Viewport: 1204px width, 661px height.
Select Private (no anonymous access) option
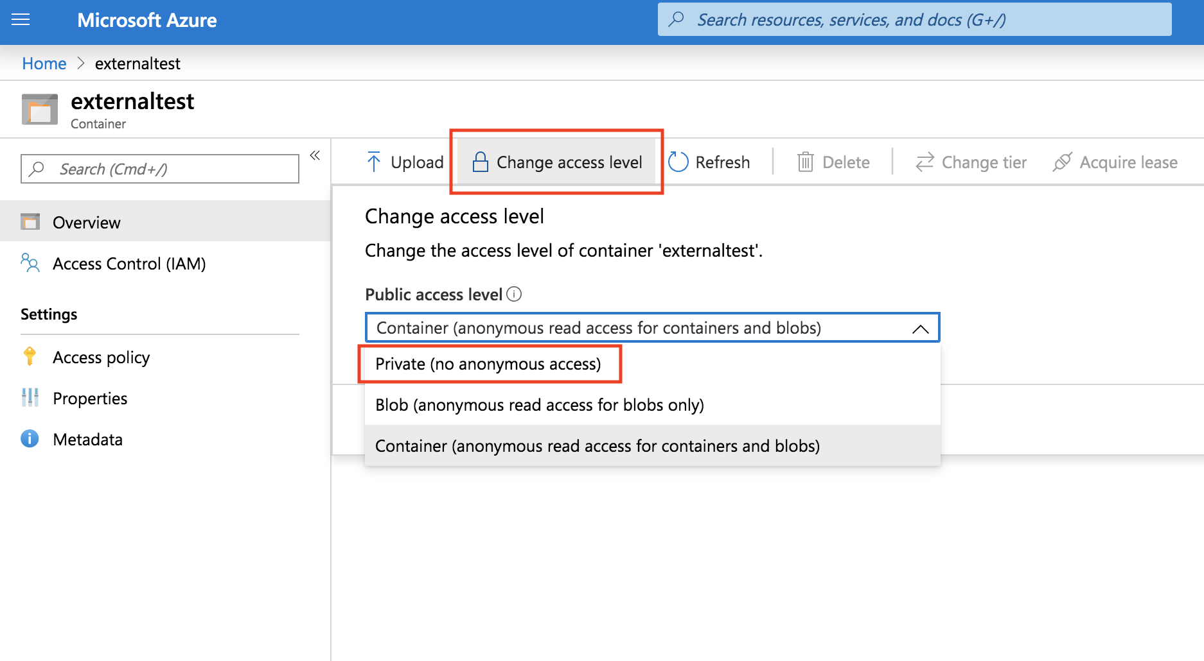tap(488, 364)
